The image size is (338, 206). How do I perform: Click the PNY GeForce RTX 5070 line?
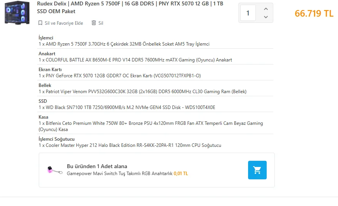(x=120, y=76)
